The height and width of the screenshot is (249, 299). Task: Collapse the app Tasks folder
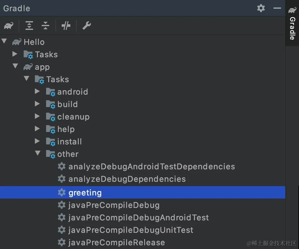coord(26,78)
